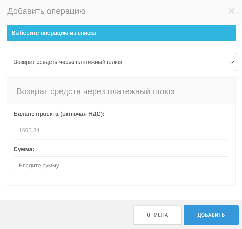Click the selected option text inside the dropdown

(68, 62)
